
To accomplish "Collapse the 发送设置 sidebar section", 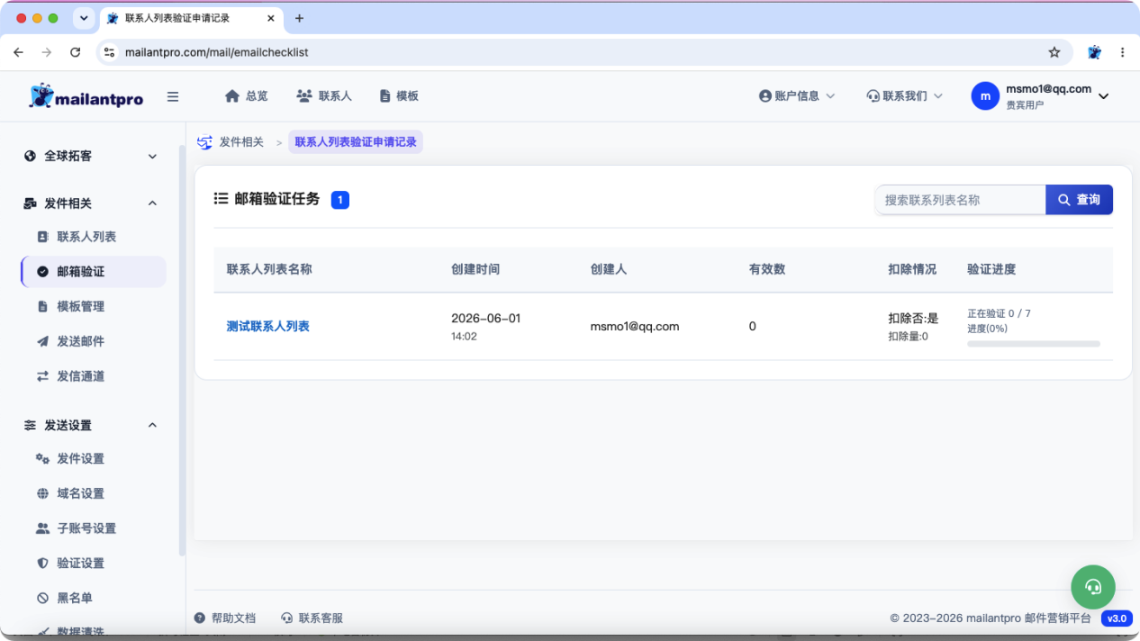I will pyautogui.click(x=90, y=425).
